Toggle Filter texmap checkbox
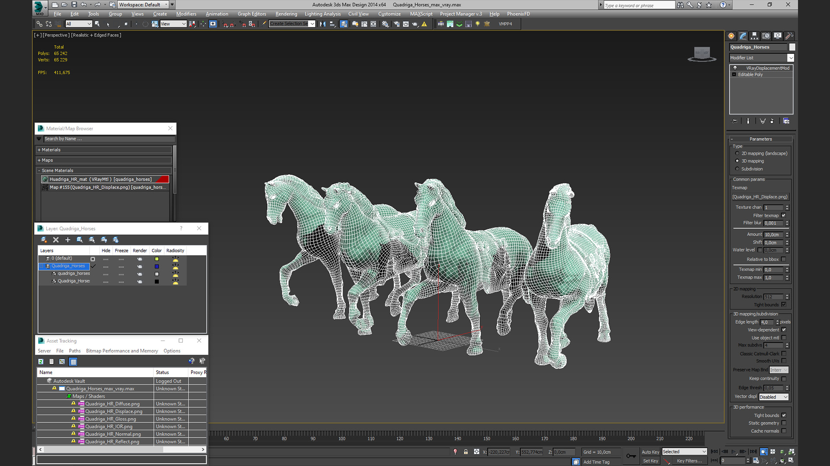 point(783,215)
